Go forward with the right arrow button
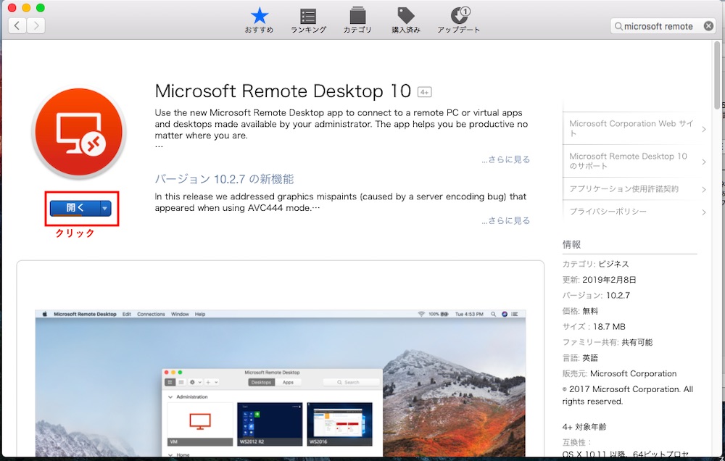The width and height of the screenshot is (725, 461). point(36,25)
